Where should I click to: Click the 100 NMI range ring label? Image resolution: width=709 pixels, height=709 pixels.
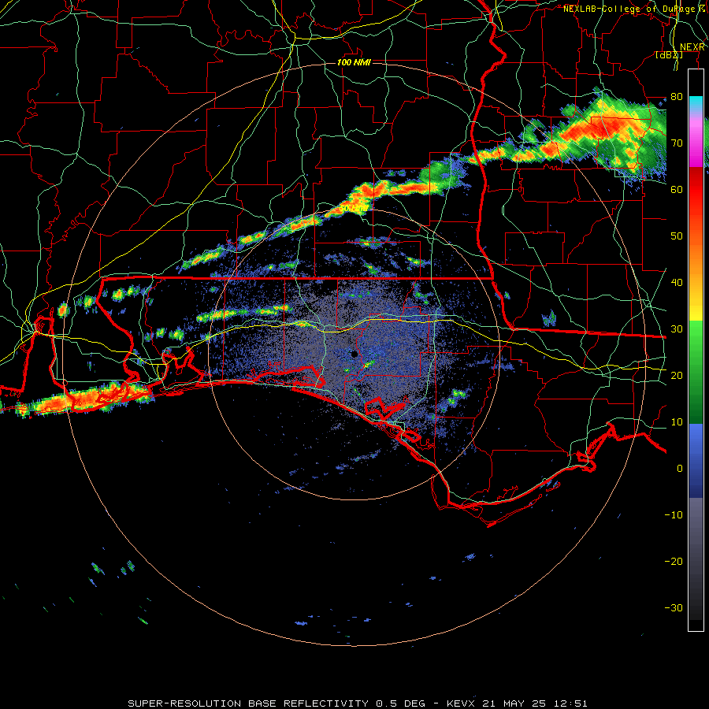[x=354, y=62]
